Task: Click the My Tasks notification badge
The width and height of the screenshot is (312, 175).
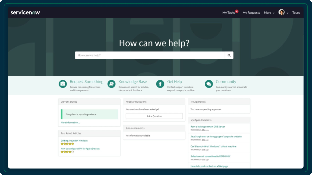Action: pos(237,11)
